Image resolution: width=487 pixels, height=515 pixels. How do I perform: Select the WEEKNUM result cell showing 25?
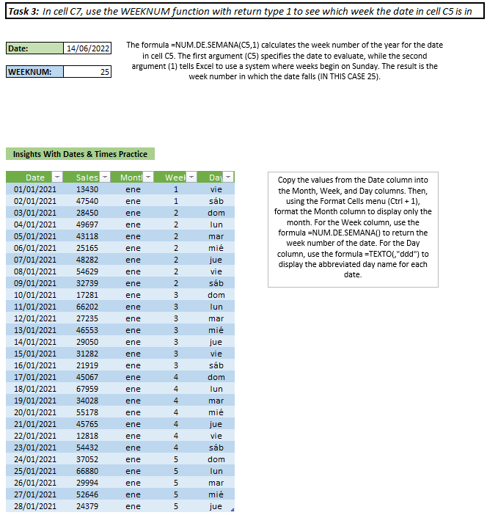coord(87,72)
